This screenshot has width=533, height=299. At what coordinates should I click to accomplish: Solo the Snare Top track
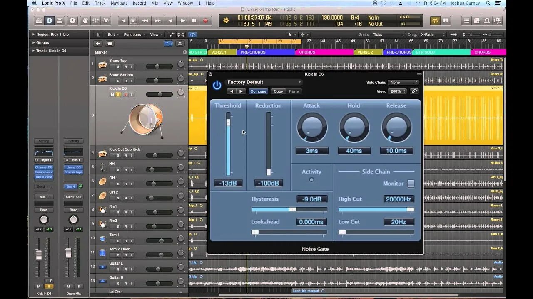tap(118, 67)
